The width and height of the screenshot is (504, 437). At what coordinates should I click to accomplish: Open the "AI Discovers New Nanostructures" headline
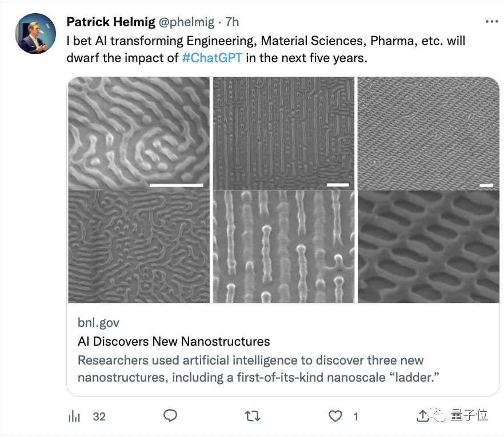[x=174, y=342]
